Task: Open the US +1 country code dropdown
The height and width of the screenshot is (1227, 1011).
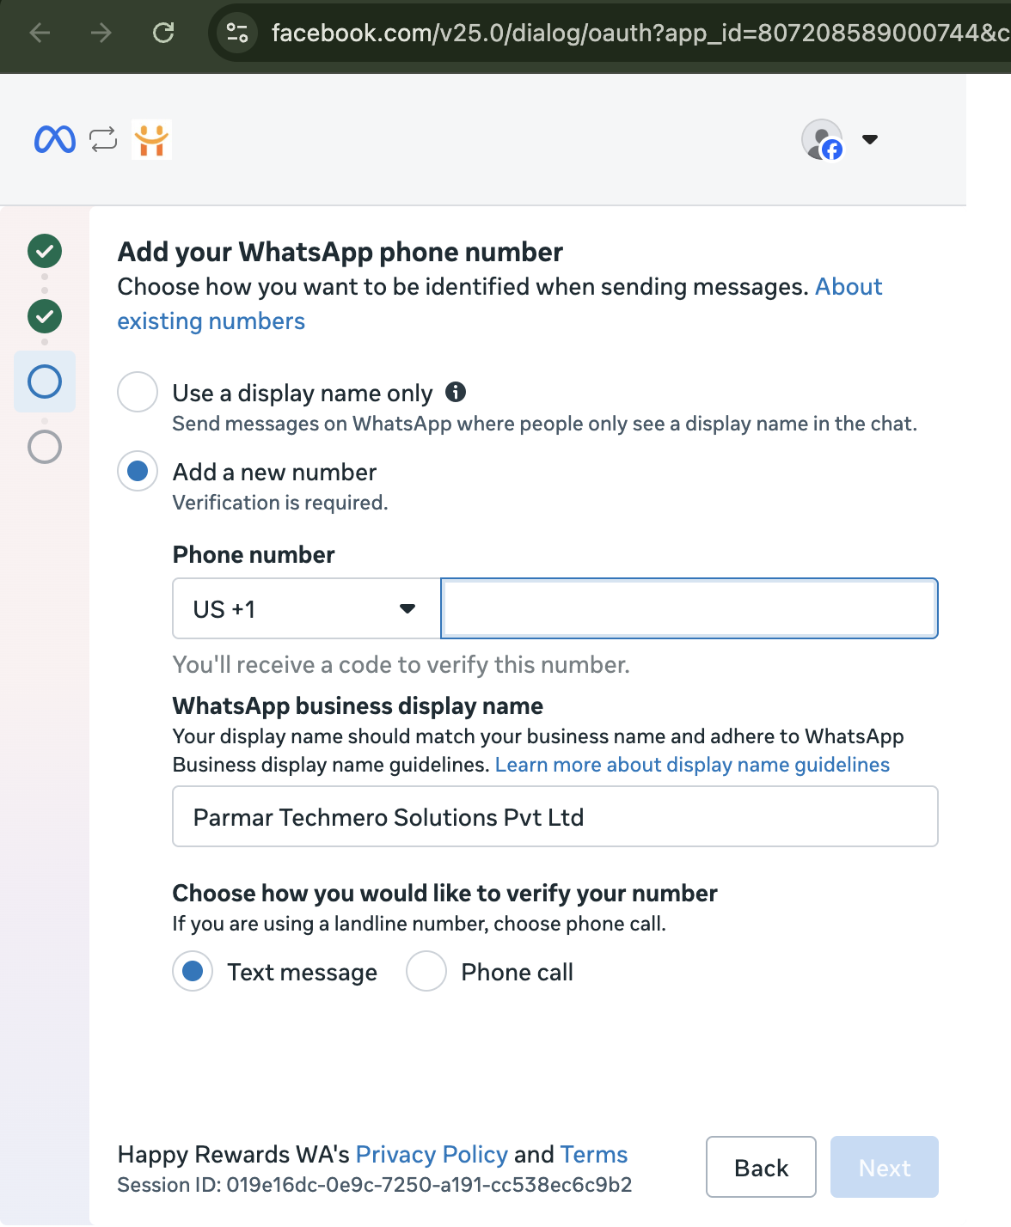Action: point(307,608)
